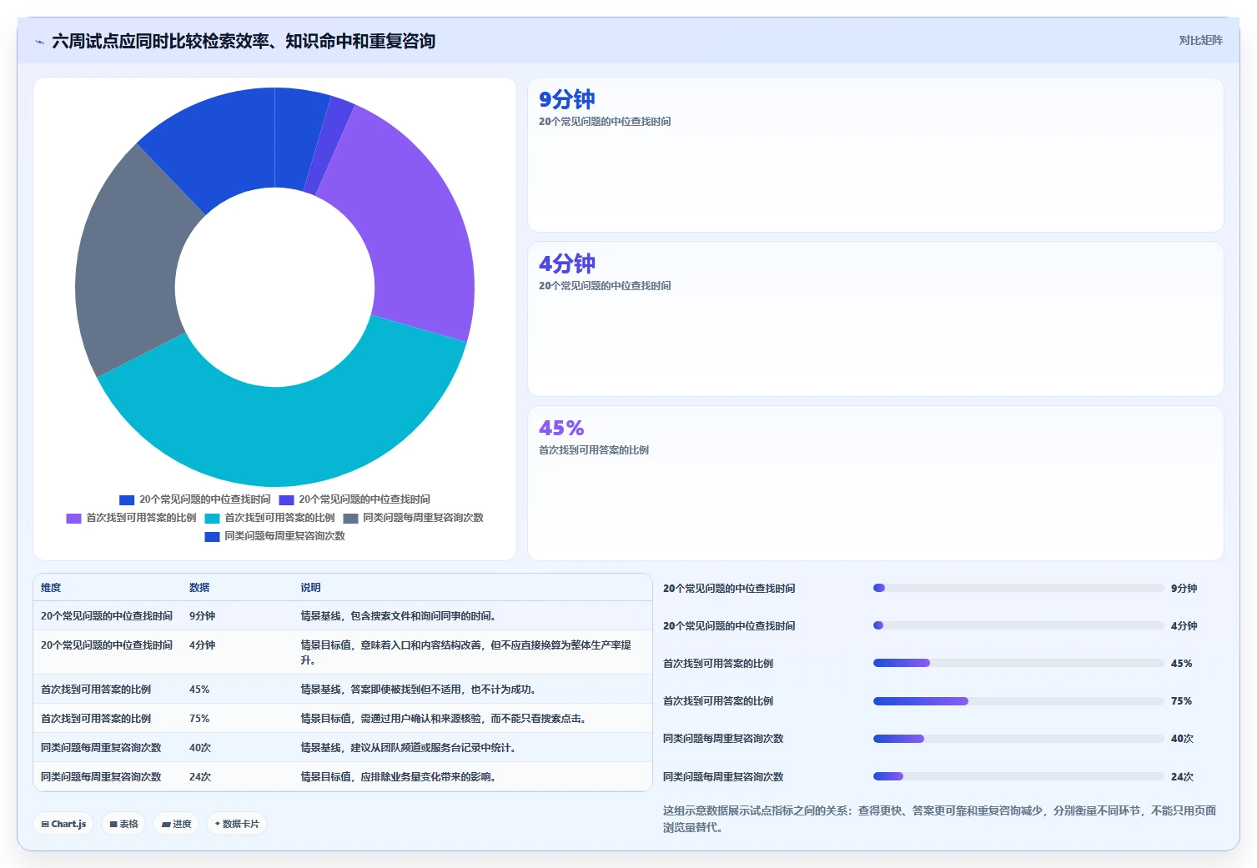Click the progress bar showing 40次
1257x868 pixels.
[x=1018, y=739]
